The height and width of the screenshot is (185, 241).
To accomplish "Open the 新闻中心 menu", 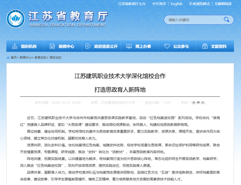I will [x=63, y=46].
